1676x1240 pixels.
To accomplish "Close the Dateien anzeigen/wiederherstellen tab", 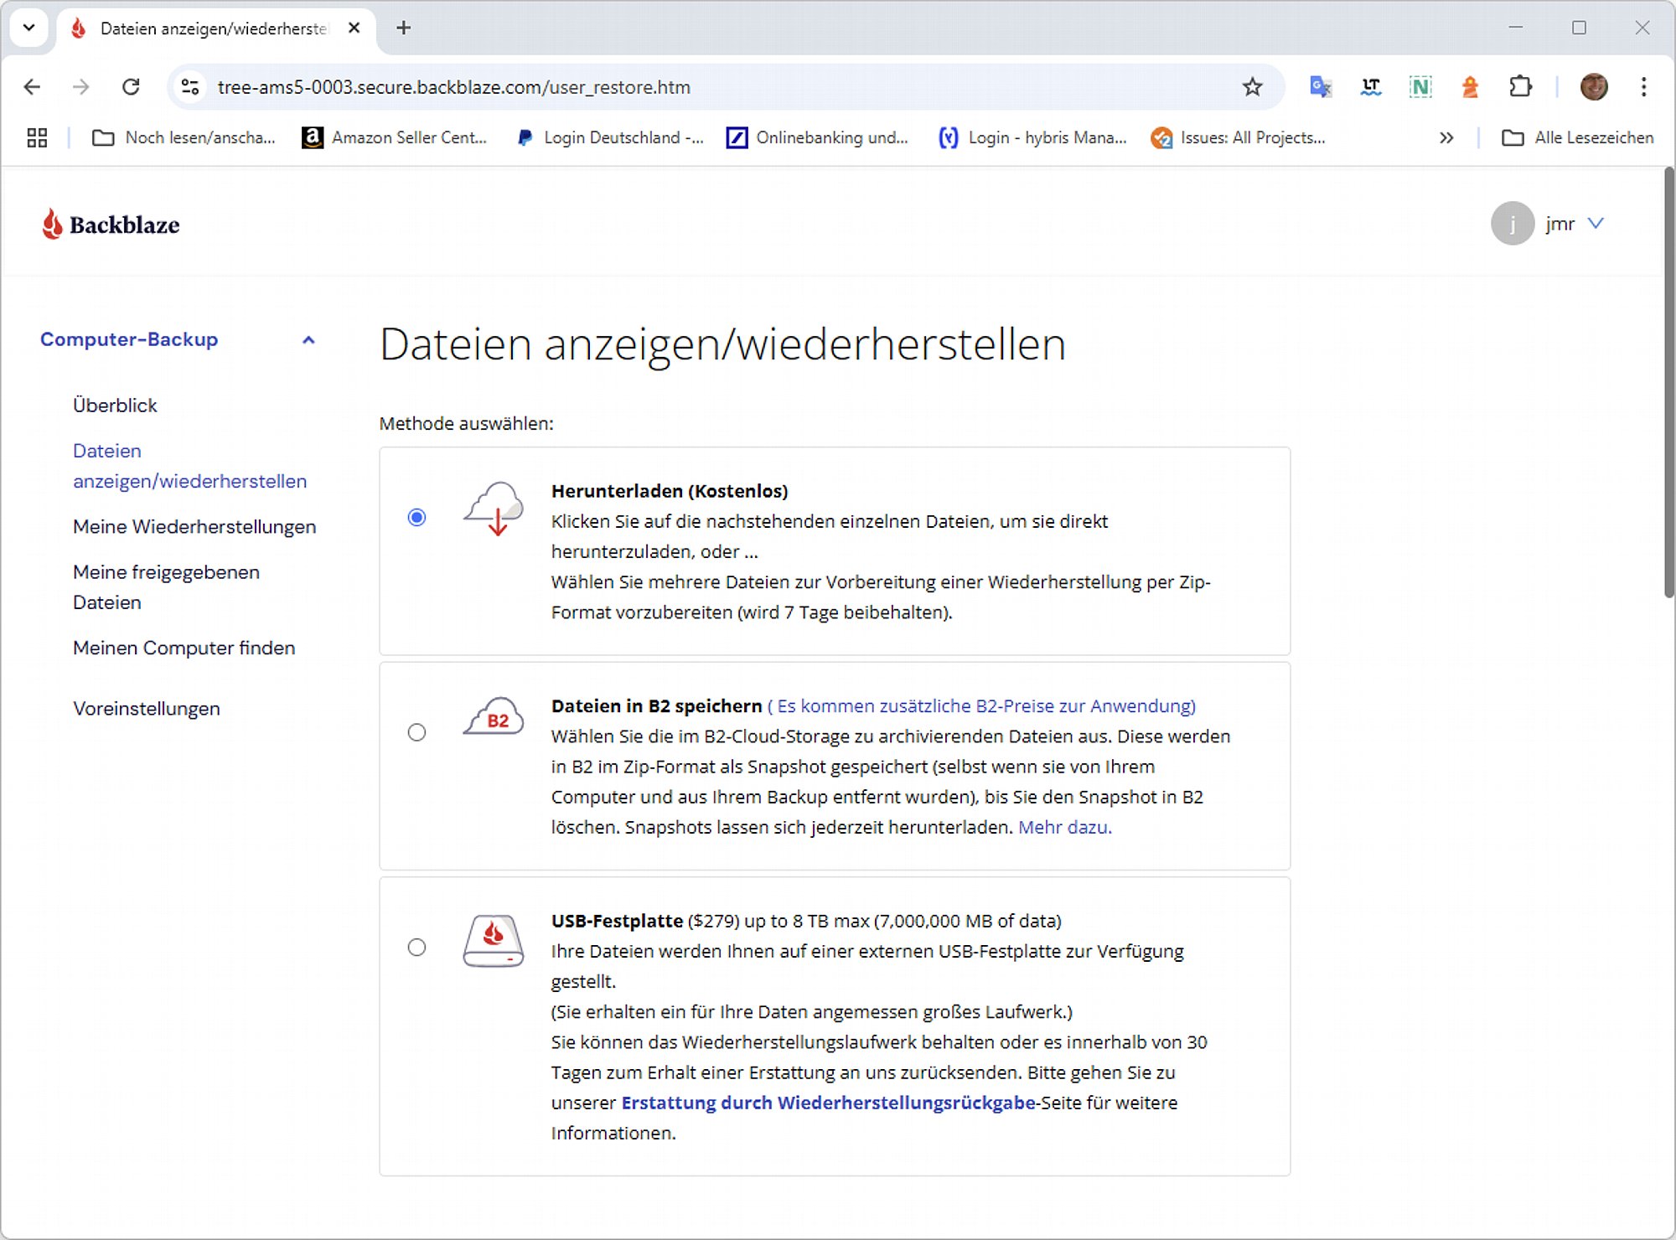I will [x=354, y=28].
